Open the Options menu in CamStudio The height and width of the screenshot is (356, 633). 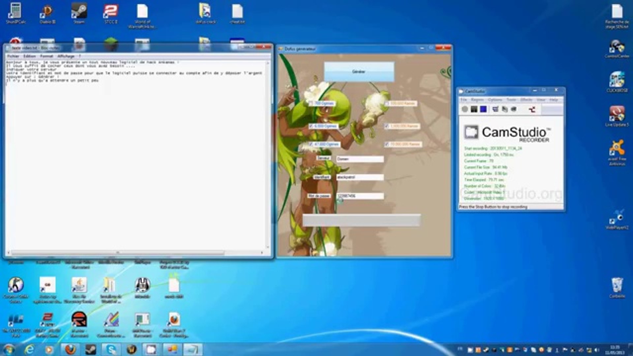495,100
